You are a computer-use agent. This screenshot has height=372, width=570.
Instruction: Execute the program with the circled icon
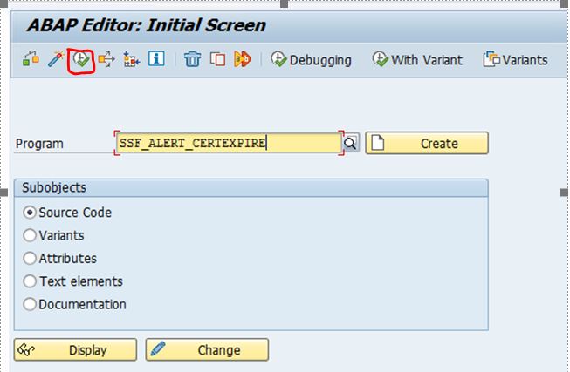point(82,60)
